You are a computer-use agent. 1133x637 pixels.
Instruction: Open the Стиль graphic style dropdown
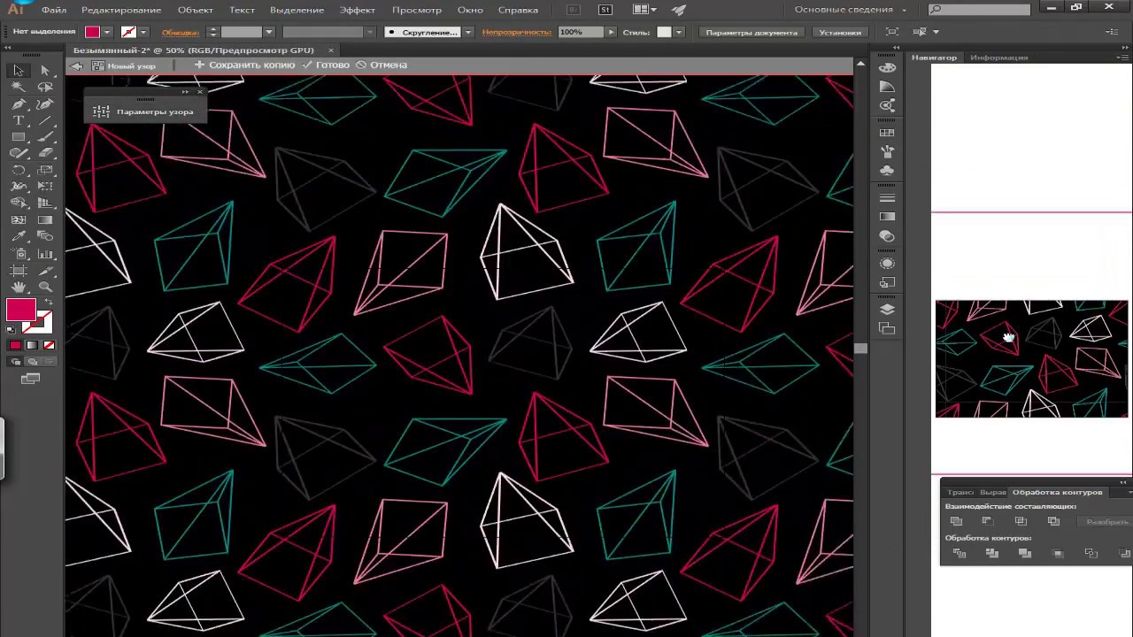tap(679, 32)
